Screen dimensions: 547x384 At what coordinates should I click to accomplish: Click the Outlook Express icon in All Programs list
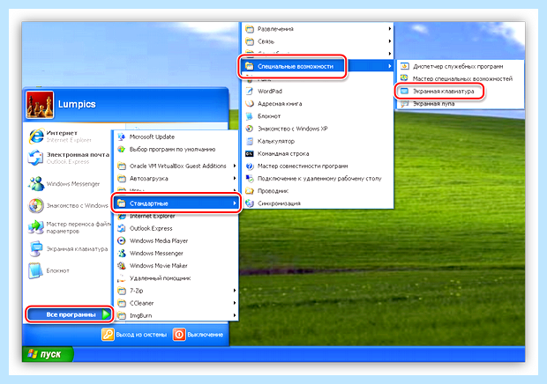click(122, 228)
